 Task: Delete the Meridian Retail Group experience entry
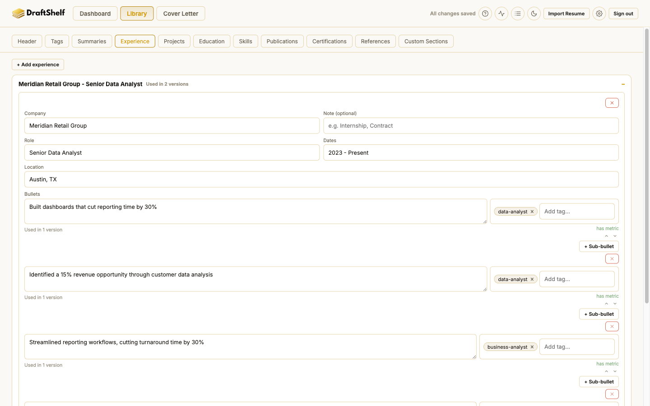tap(612, 103)
